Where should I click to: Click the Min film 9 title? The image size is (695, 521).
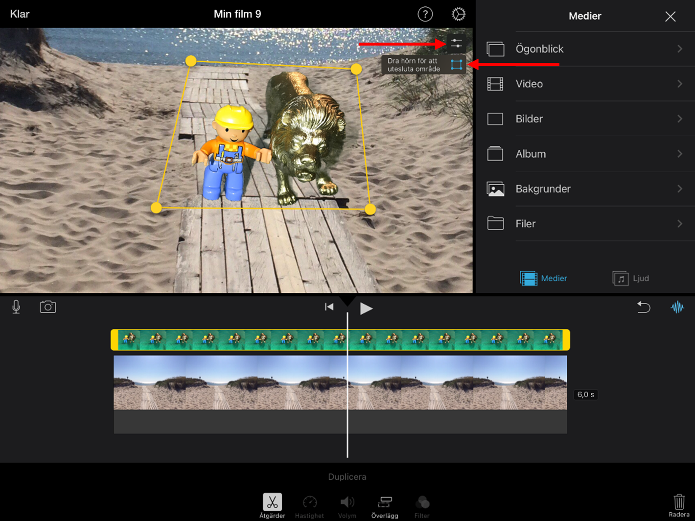click(x=237, y=14)
